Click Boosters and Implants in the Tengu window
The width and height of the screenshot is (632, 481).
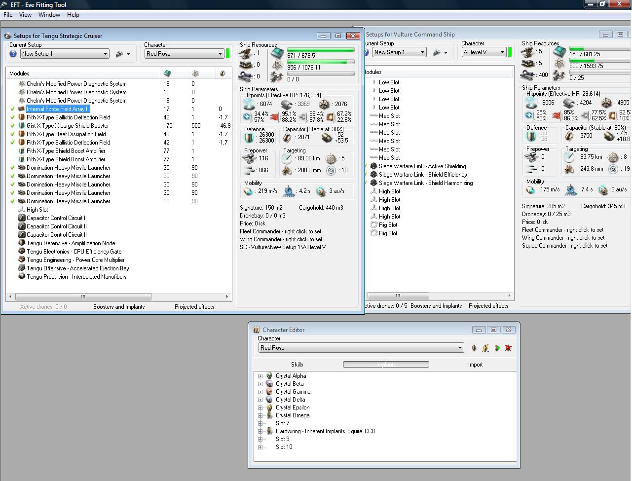[119, 307]
